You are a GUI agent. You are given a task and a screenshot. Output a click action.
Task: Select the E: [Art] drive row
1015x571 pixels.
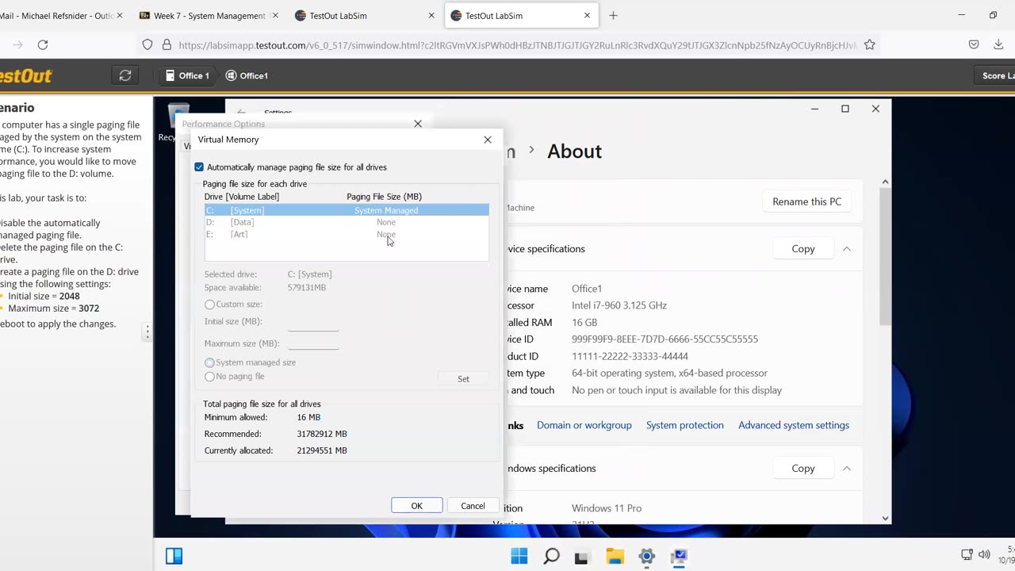347,234
